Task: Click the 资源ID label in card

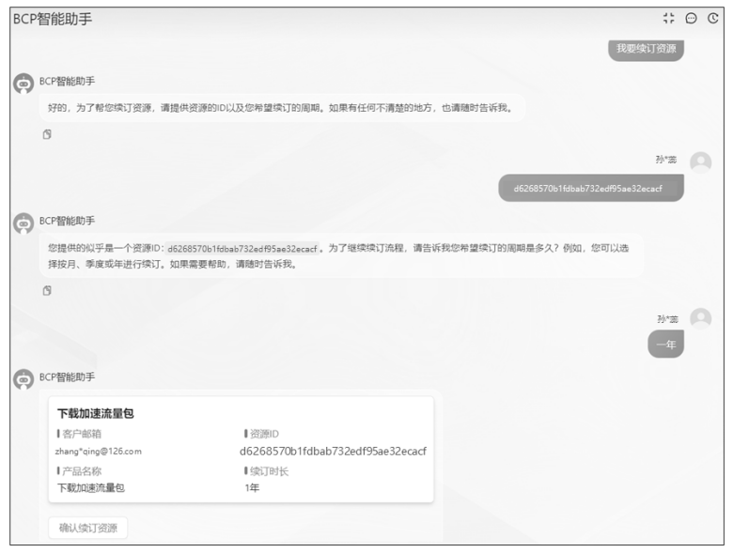Action: [264, 434]
